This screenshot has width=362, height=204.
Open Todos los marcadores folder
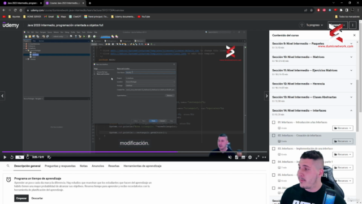(x=347, y=16)
